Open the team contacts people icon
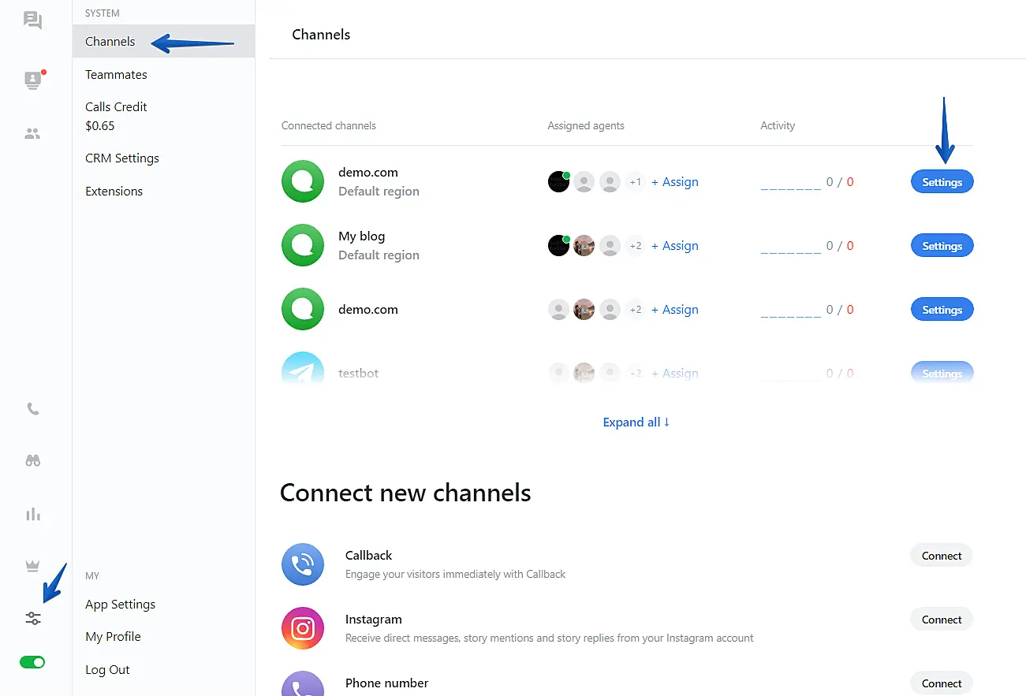This screenshot has height=696, width=1026. [32, 134]
